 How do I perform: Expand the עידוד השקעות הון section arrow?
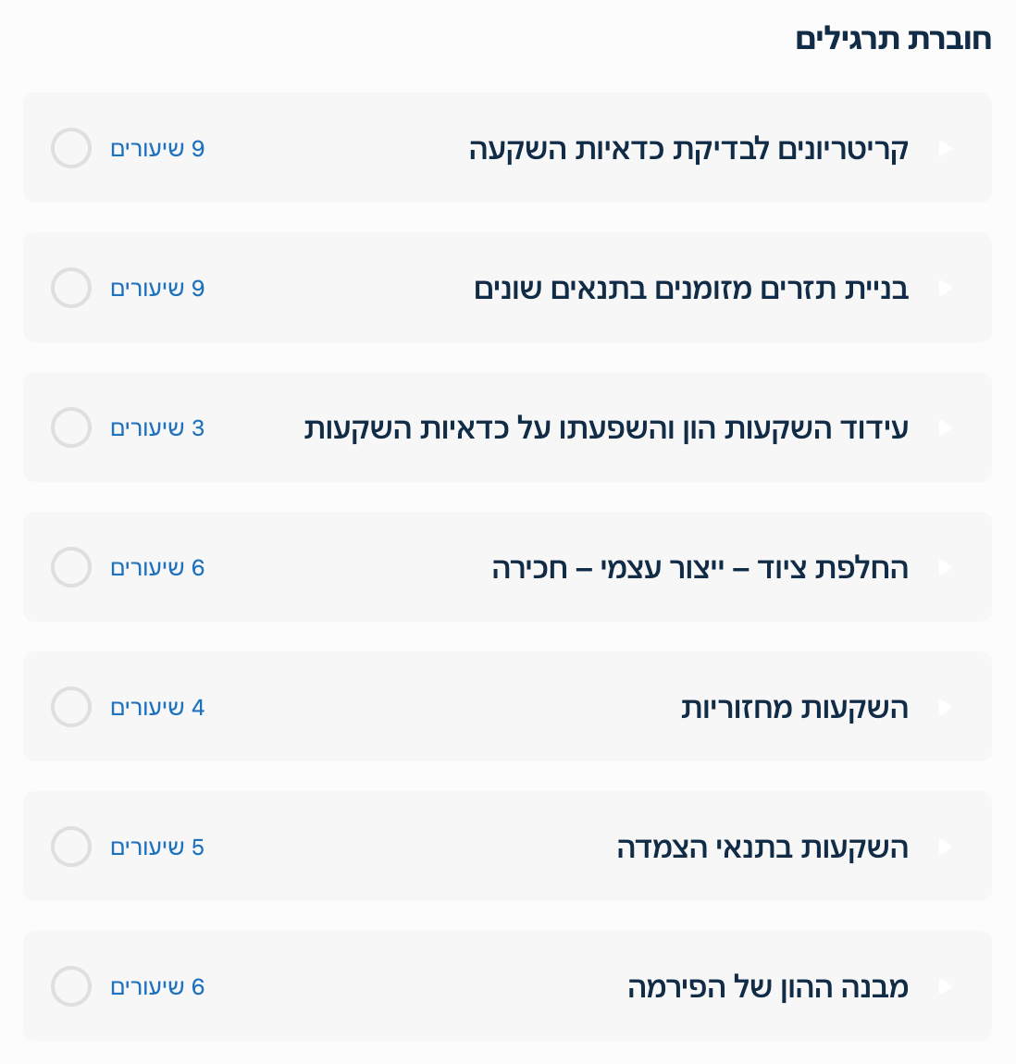pos(945,427)
